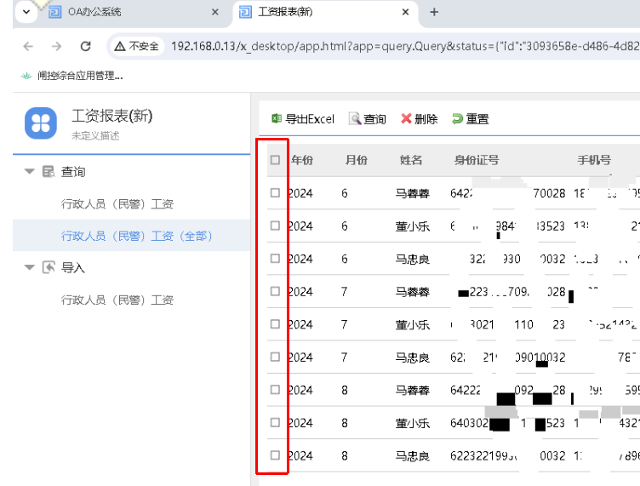Open a new browser tab
The height and width of the screenshot is (486, 640).
pyautogui.click(x=434, y=12)
